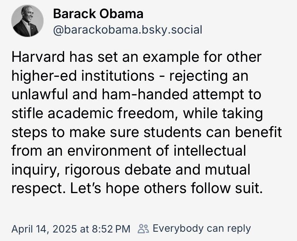Viewport: 297px width, 241px height.
Task: Click the "8:52 PM" time in timestamp
Action: pyautogui.click(x=111, y=229)
